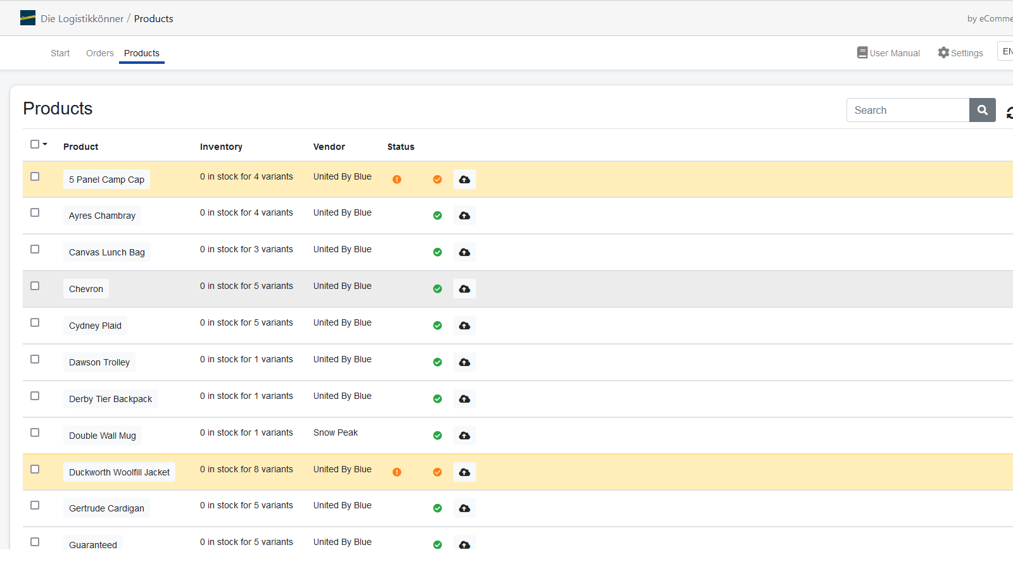Click green check status for Ayres Chambray
The width and height of the screenshot is (1013, 569).
[437, 216]
